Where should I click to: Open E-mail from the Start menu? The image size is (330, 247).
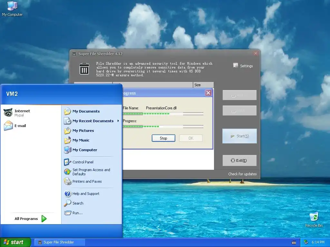[x=15, y=126]
